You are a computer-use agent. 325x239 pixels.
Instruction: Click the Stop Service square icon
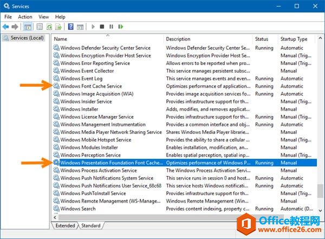click(102, 27)
